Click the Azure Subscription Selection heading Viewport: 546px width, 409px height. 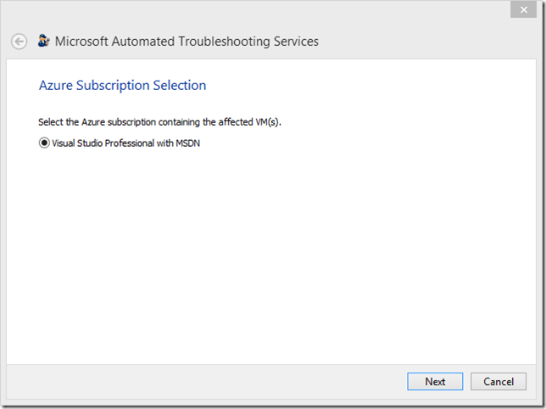pos(123,86)
